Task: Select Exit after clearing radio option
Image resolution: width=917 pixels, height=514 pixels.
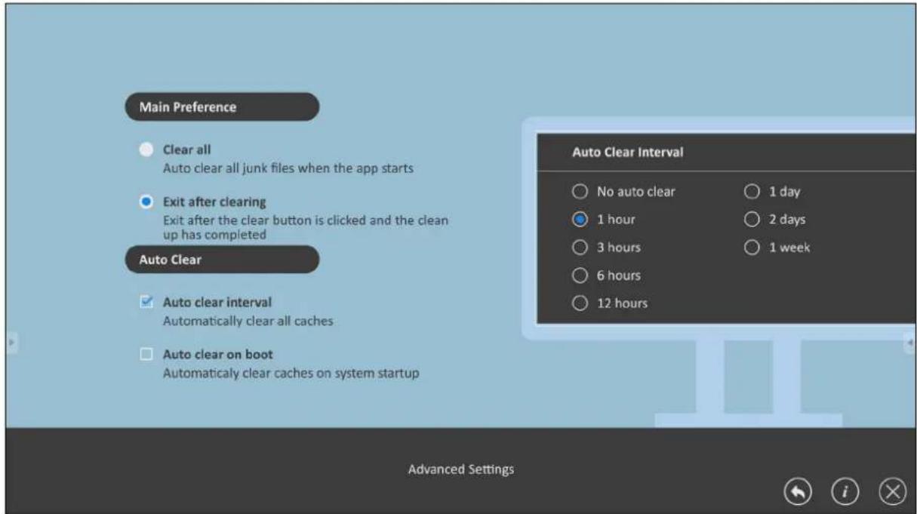Action: [x=146, y=203]
